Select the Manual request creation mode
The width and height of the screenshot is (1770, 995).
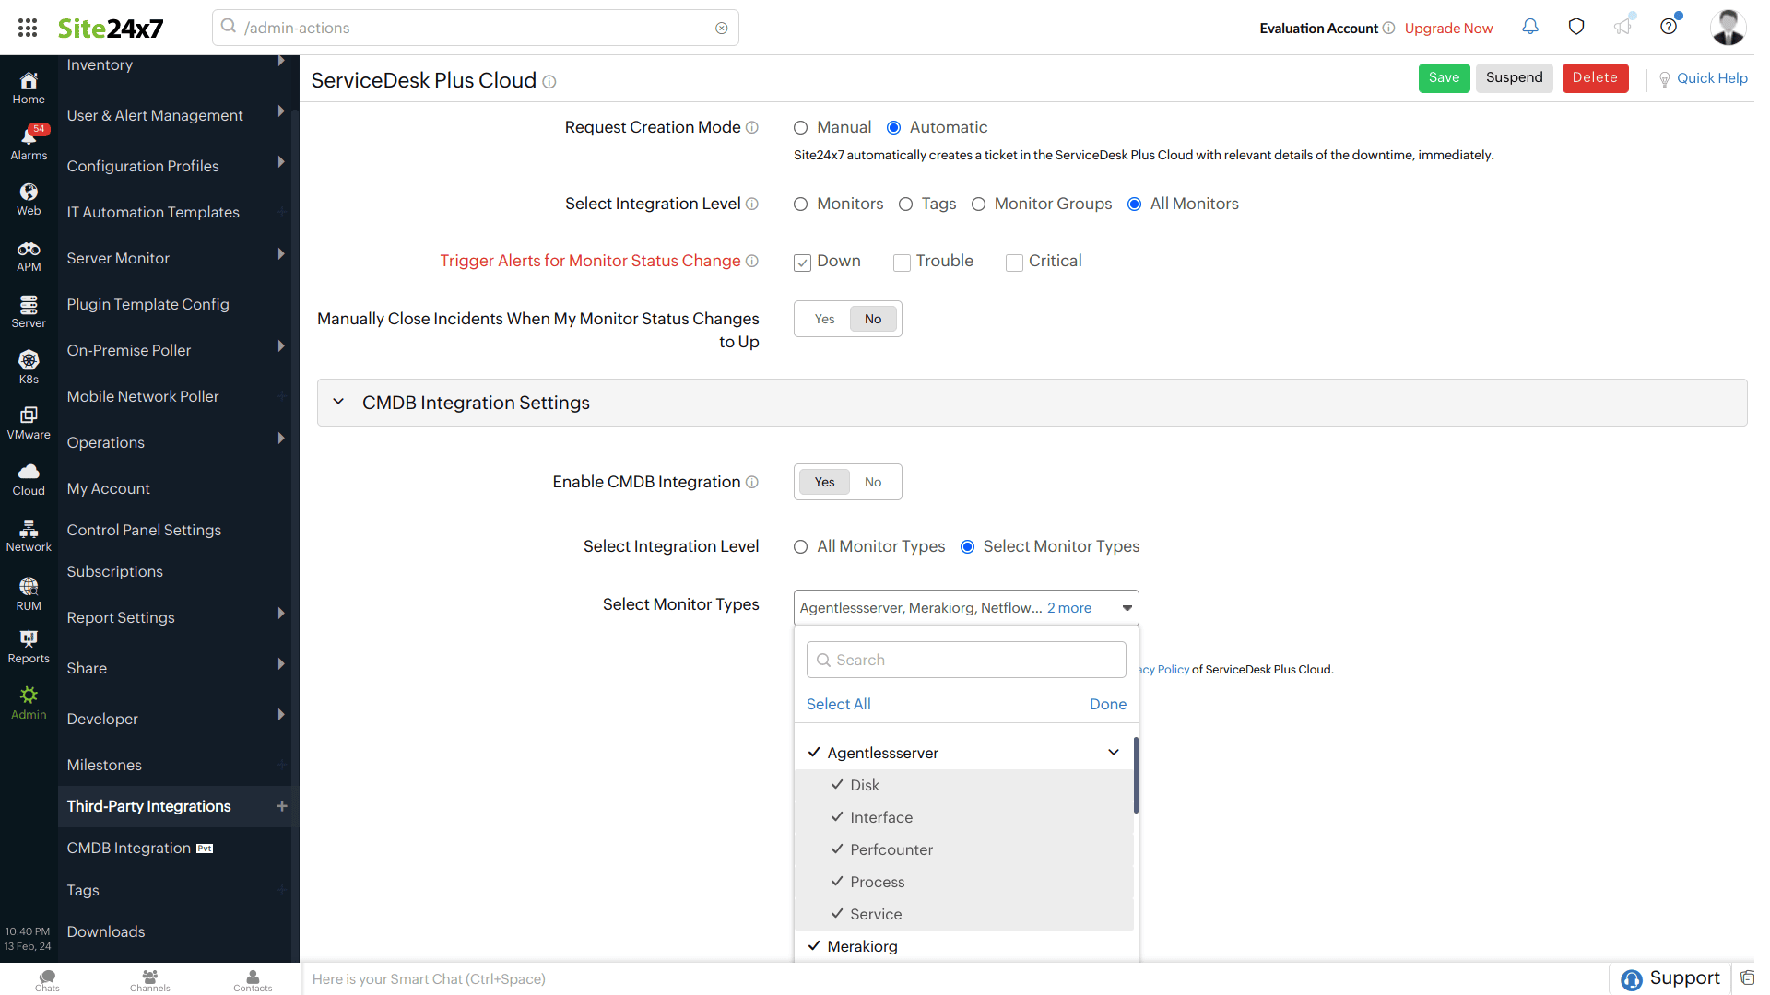click(x=801, y=128)
